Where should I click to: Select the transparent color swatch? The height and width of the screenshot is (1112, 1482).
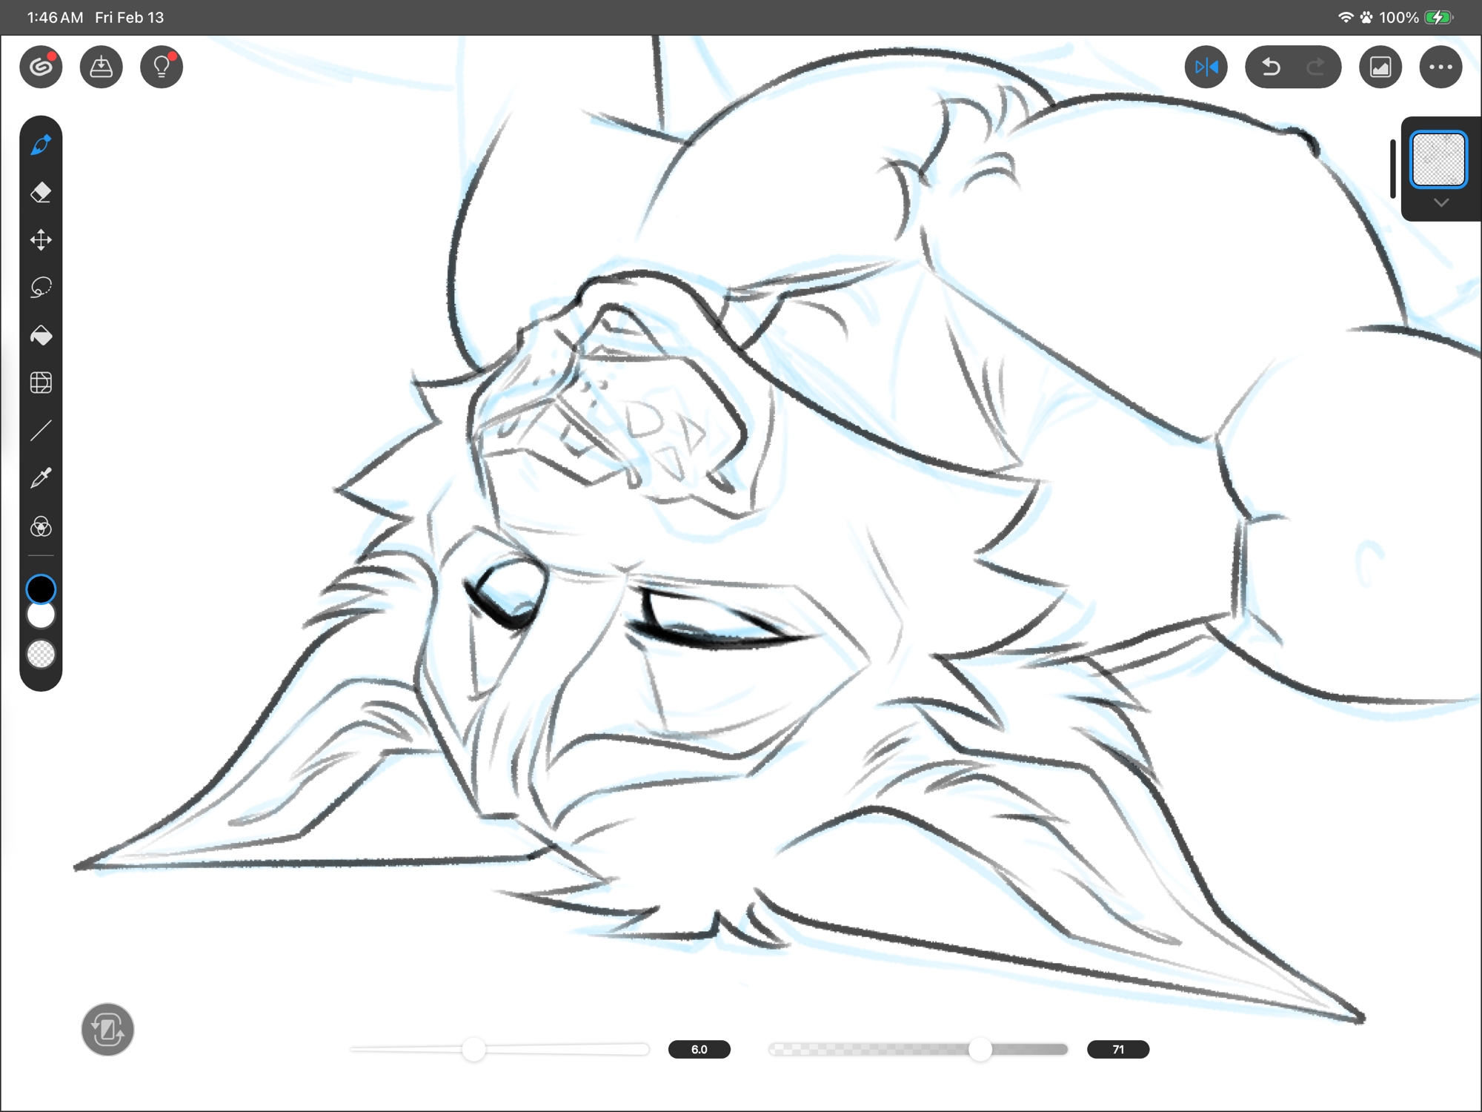(41, 654)
